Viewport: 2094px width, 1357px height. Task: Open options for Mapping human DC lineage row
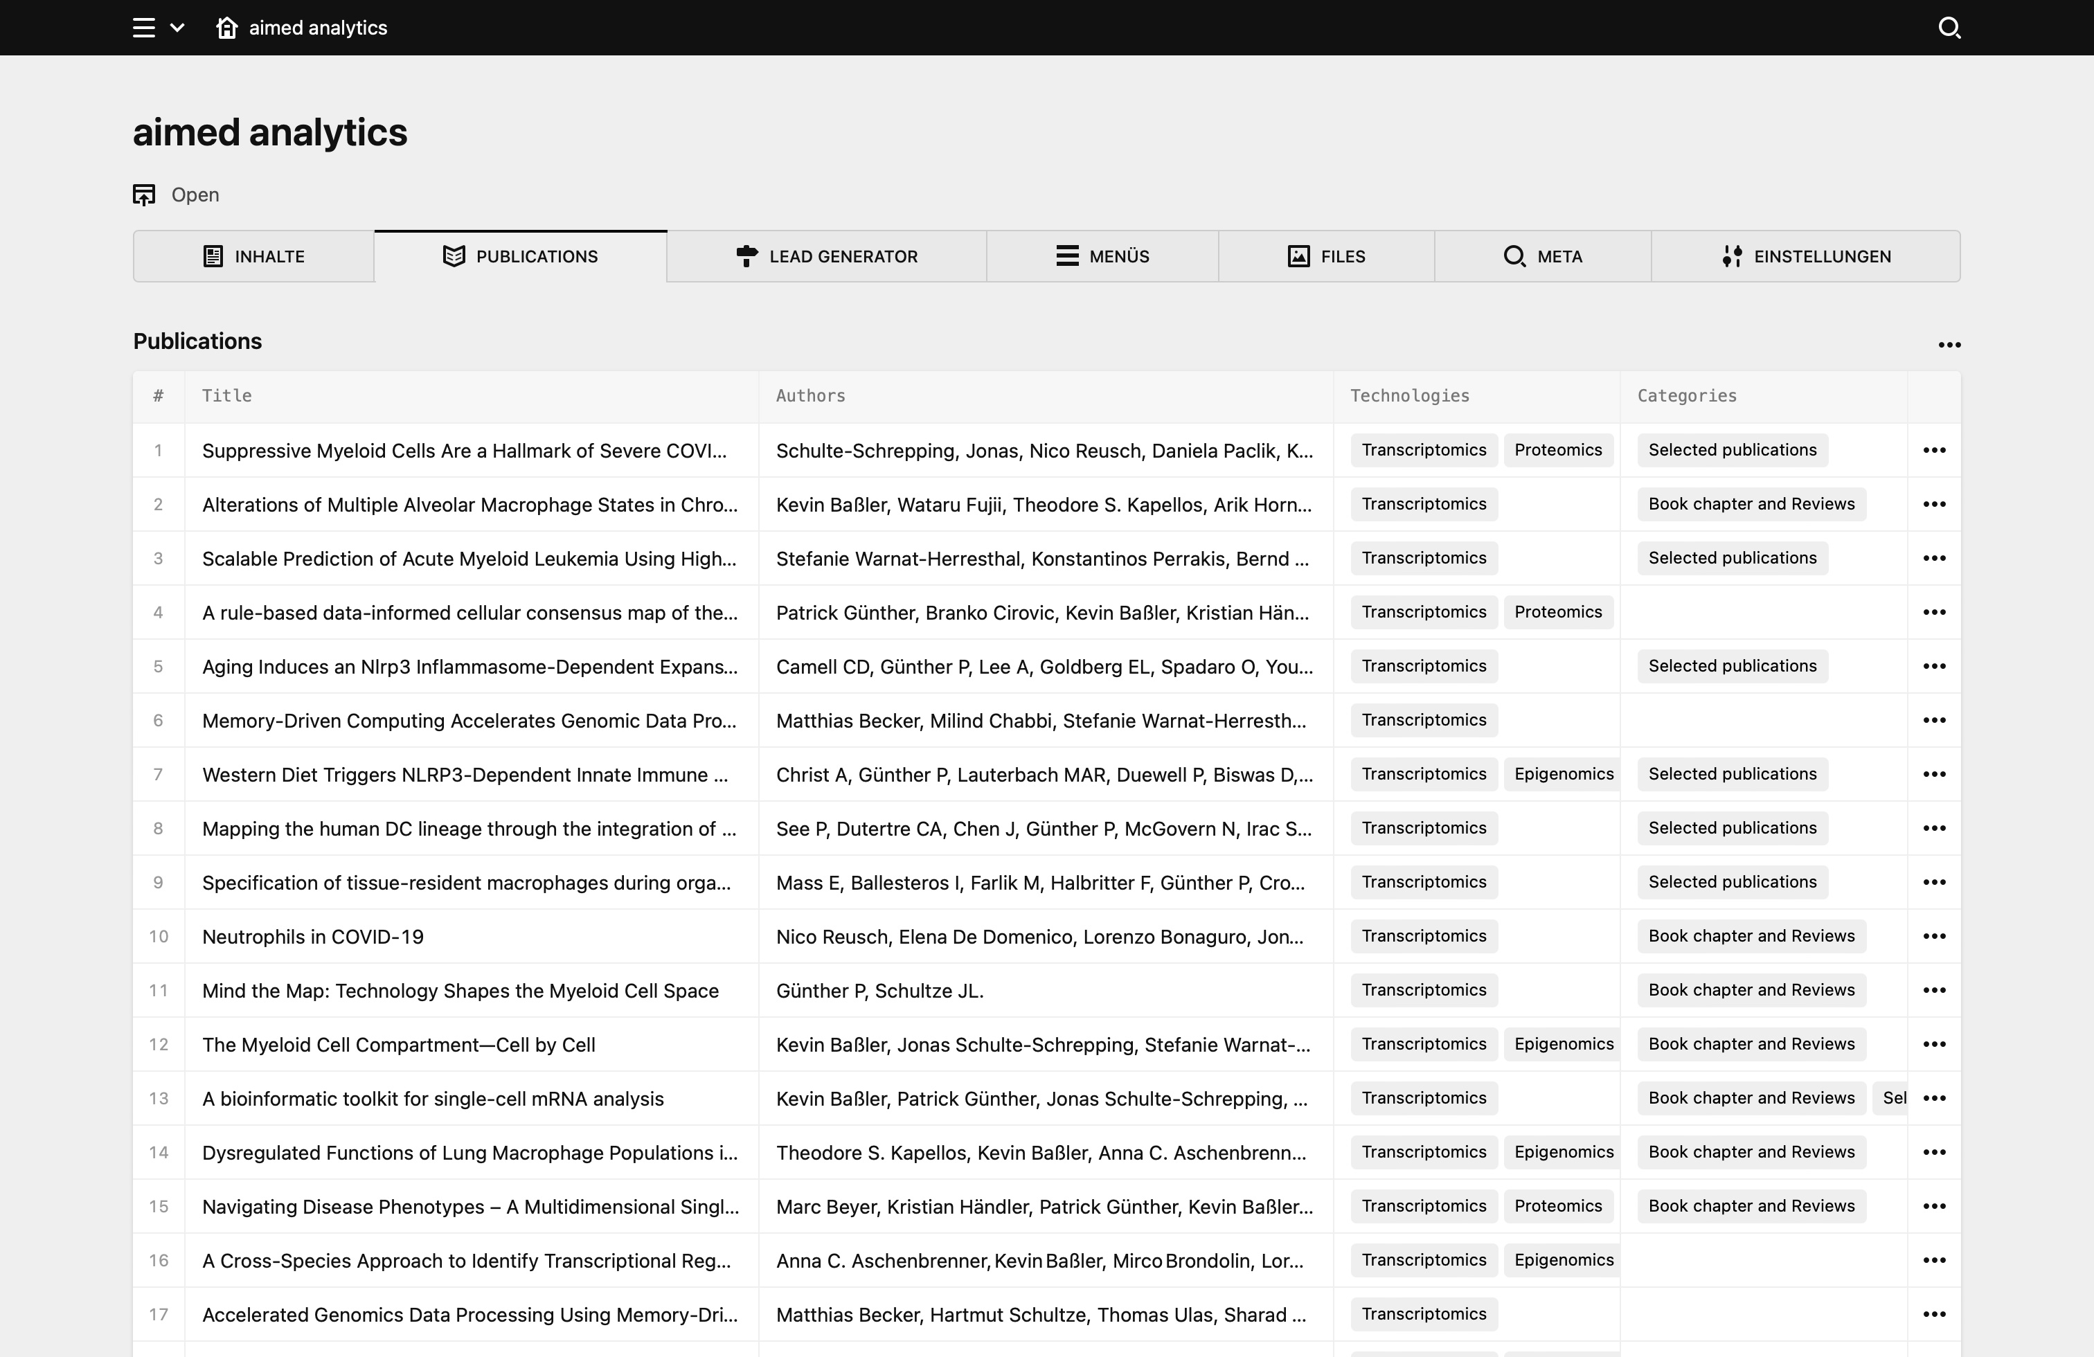click(x=1934, y=829)
